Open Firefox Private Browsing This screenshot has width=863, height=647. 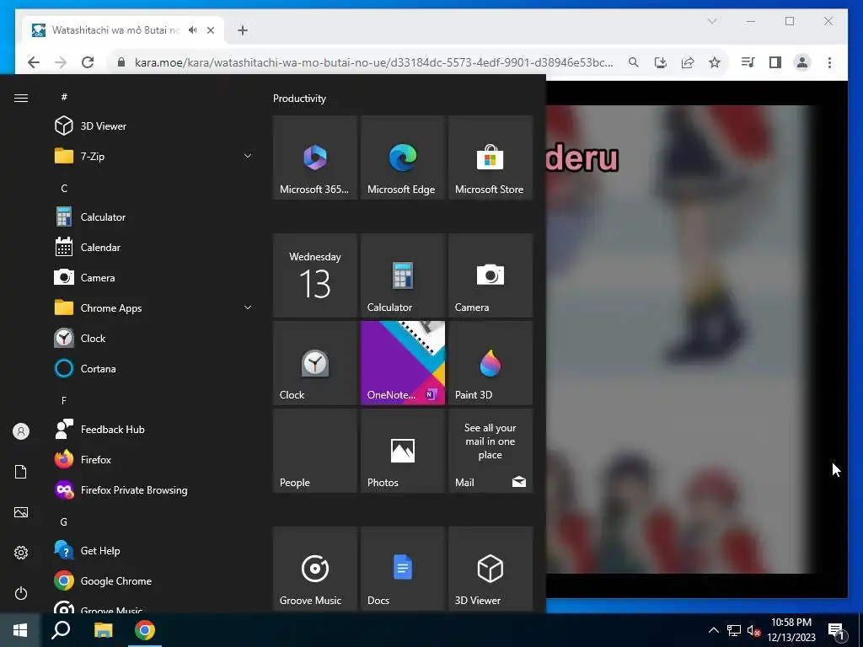(153, 489)
